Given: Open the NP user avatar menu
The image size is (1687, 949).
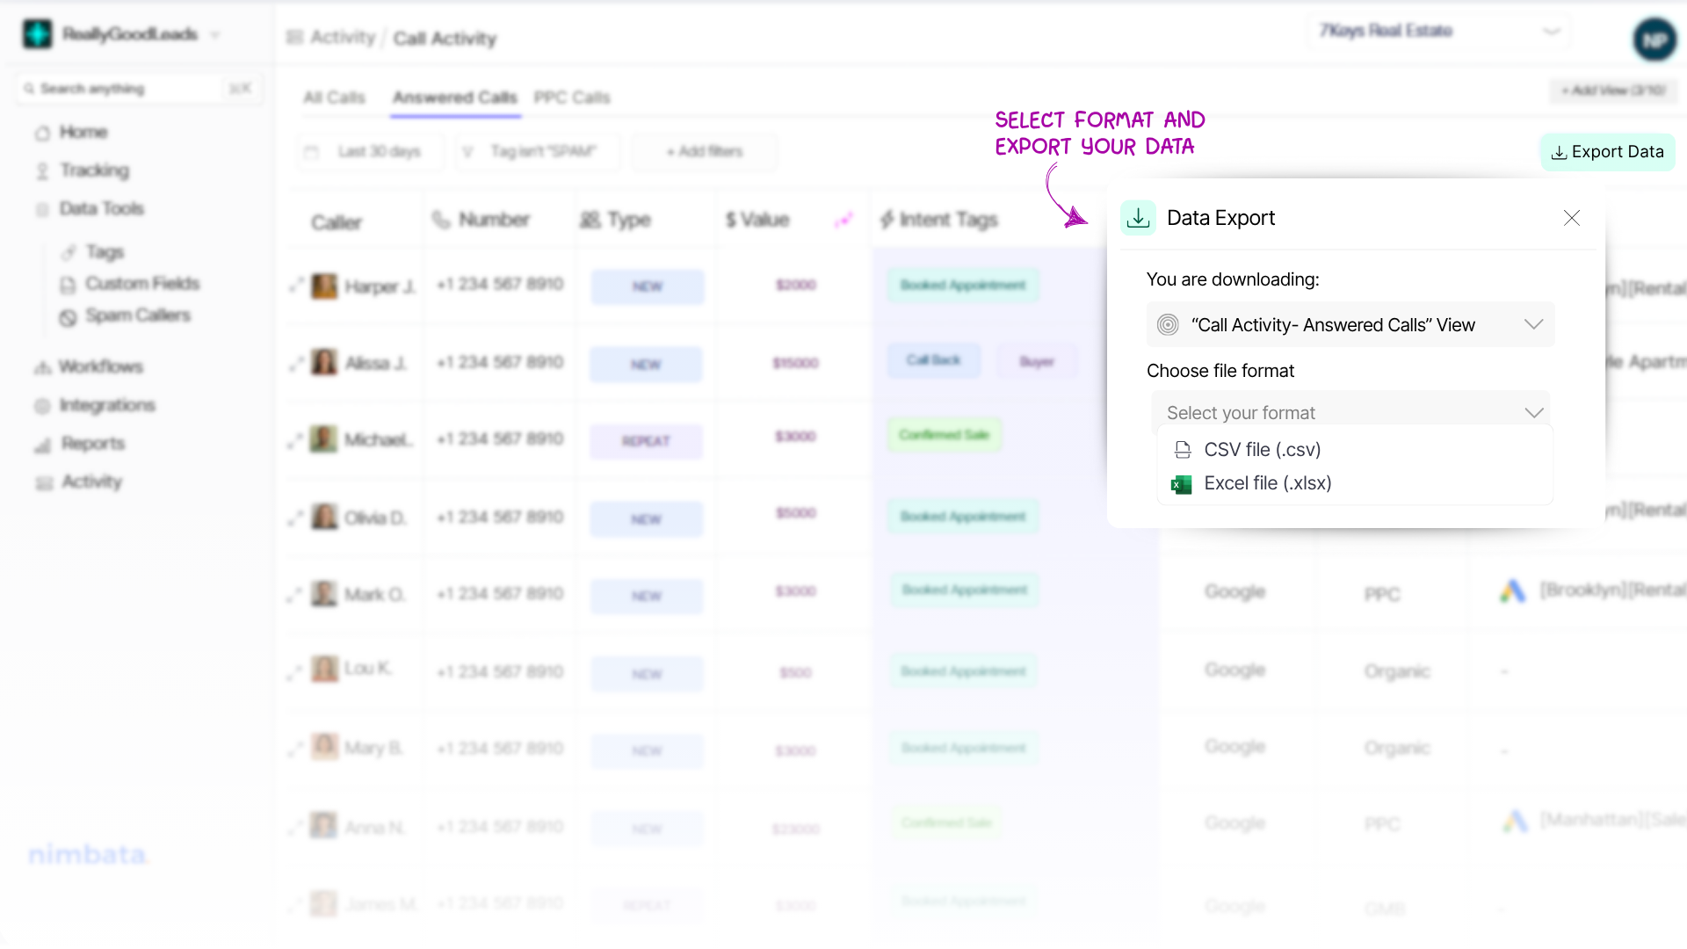Looking at the screenshot, I should coord(1654,40).
